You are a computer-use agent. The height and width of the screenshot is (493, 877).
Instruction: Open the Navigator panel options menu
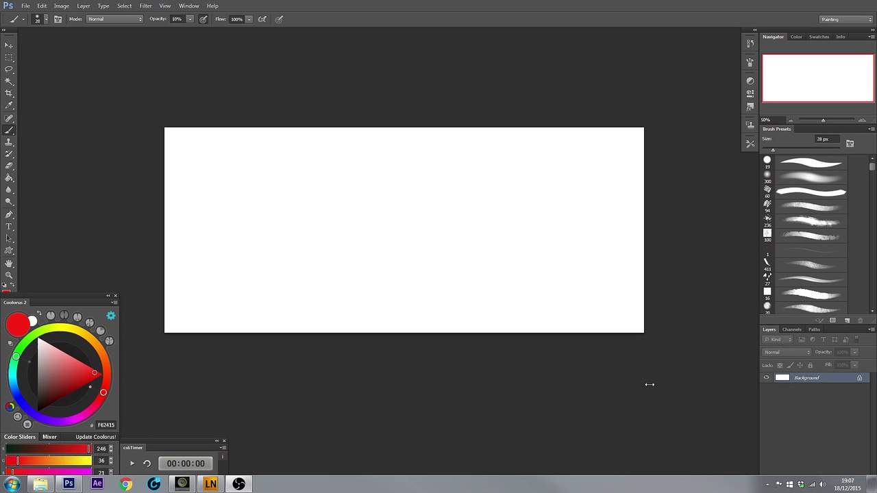tap(871, 37)
